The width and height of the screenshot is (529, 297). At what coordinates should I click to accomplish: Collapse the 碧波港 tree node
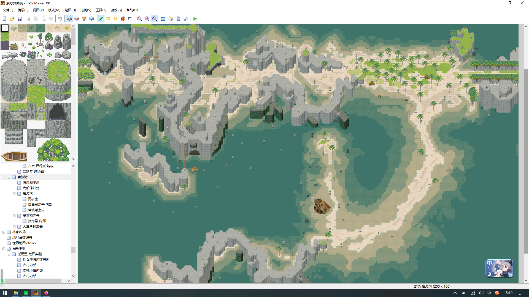coord(14,194)
